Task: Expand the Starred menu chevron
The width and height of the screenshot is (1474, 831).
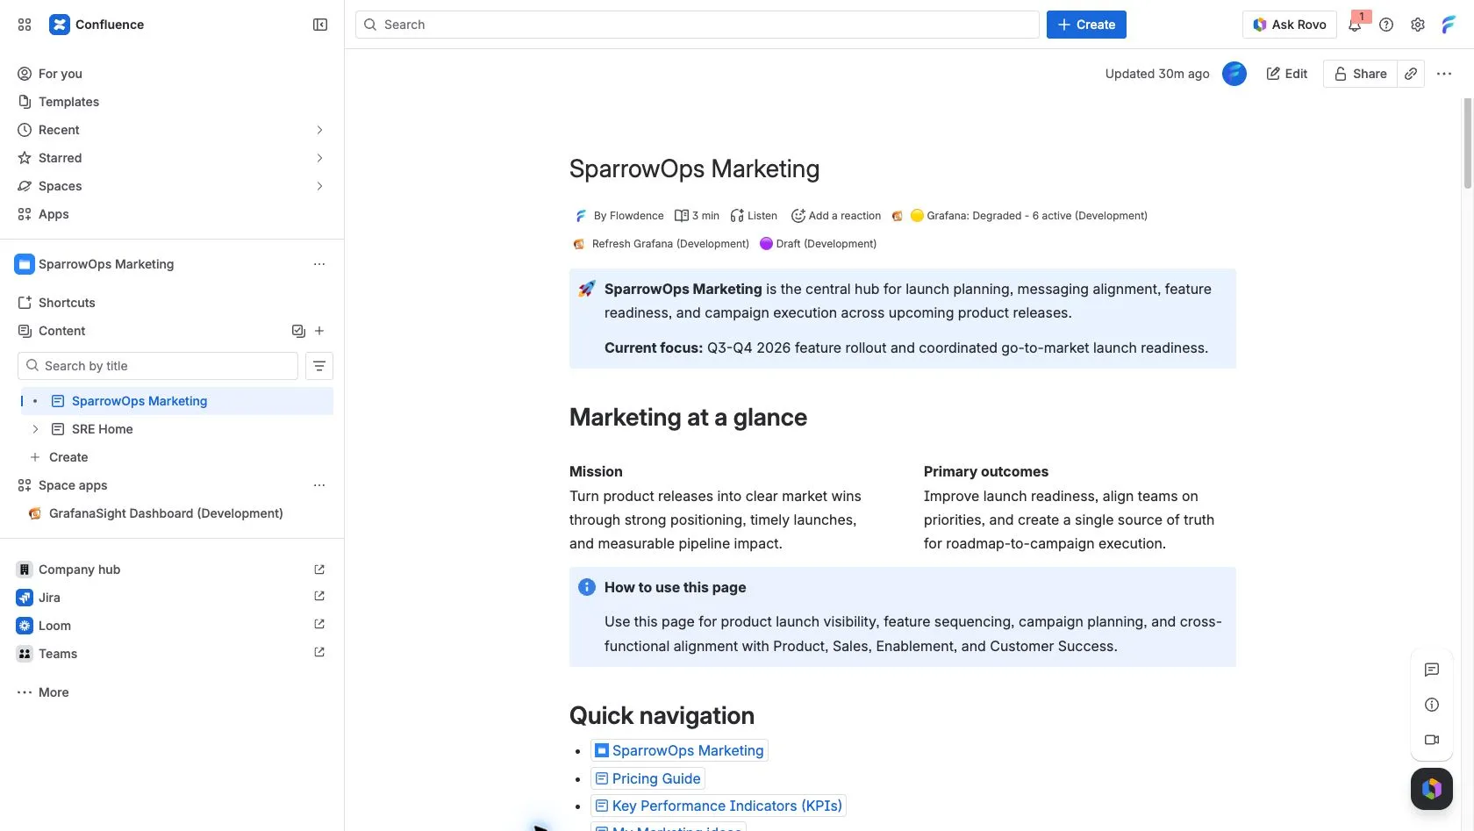Action: (319, 158)
